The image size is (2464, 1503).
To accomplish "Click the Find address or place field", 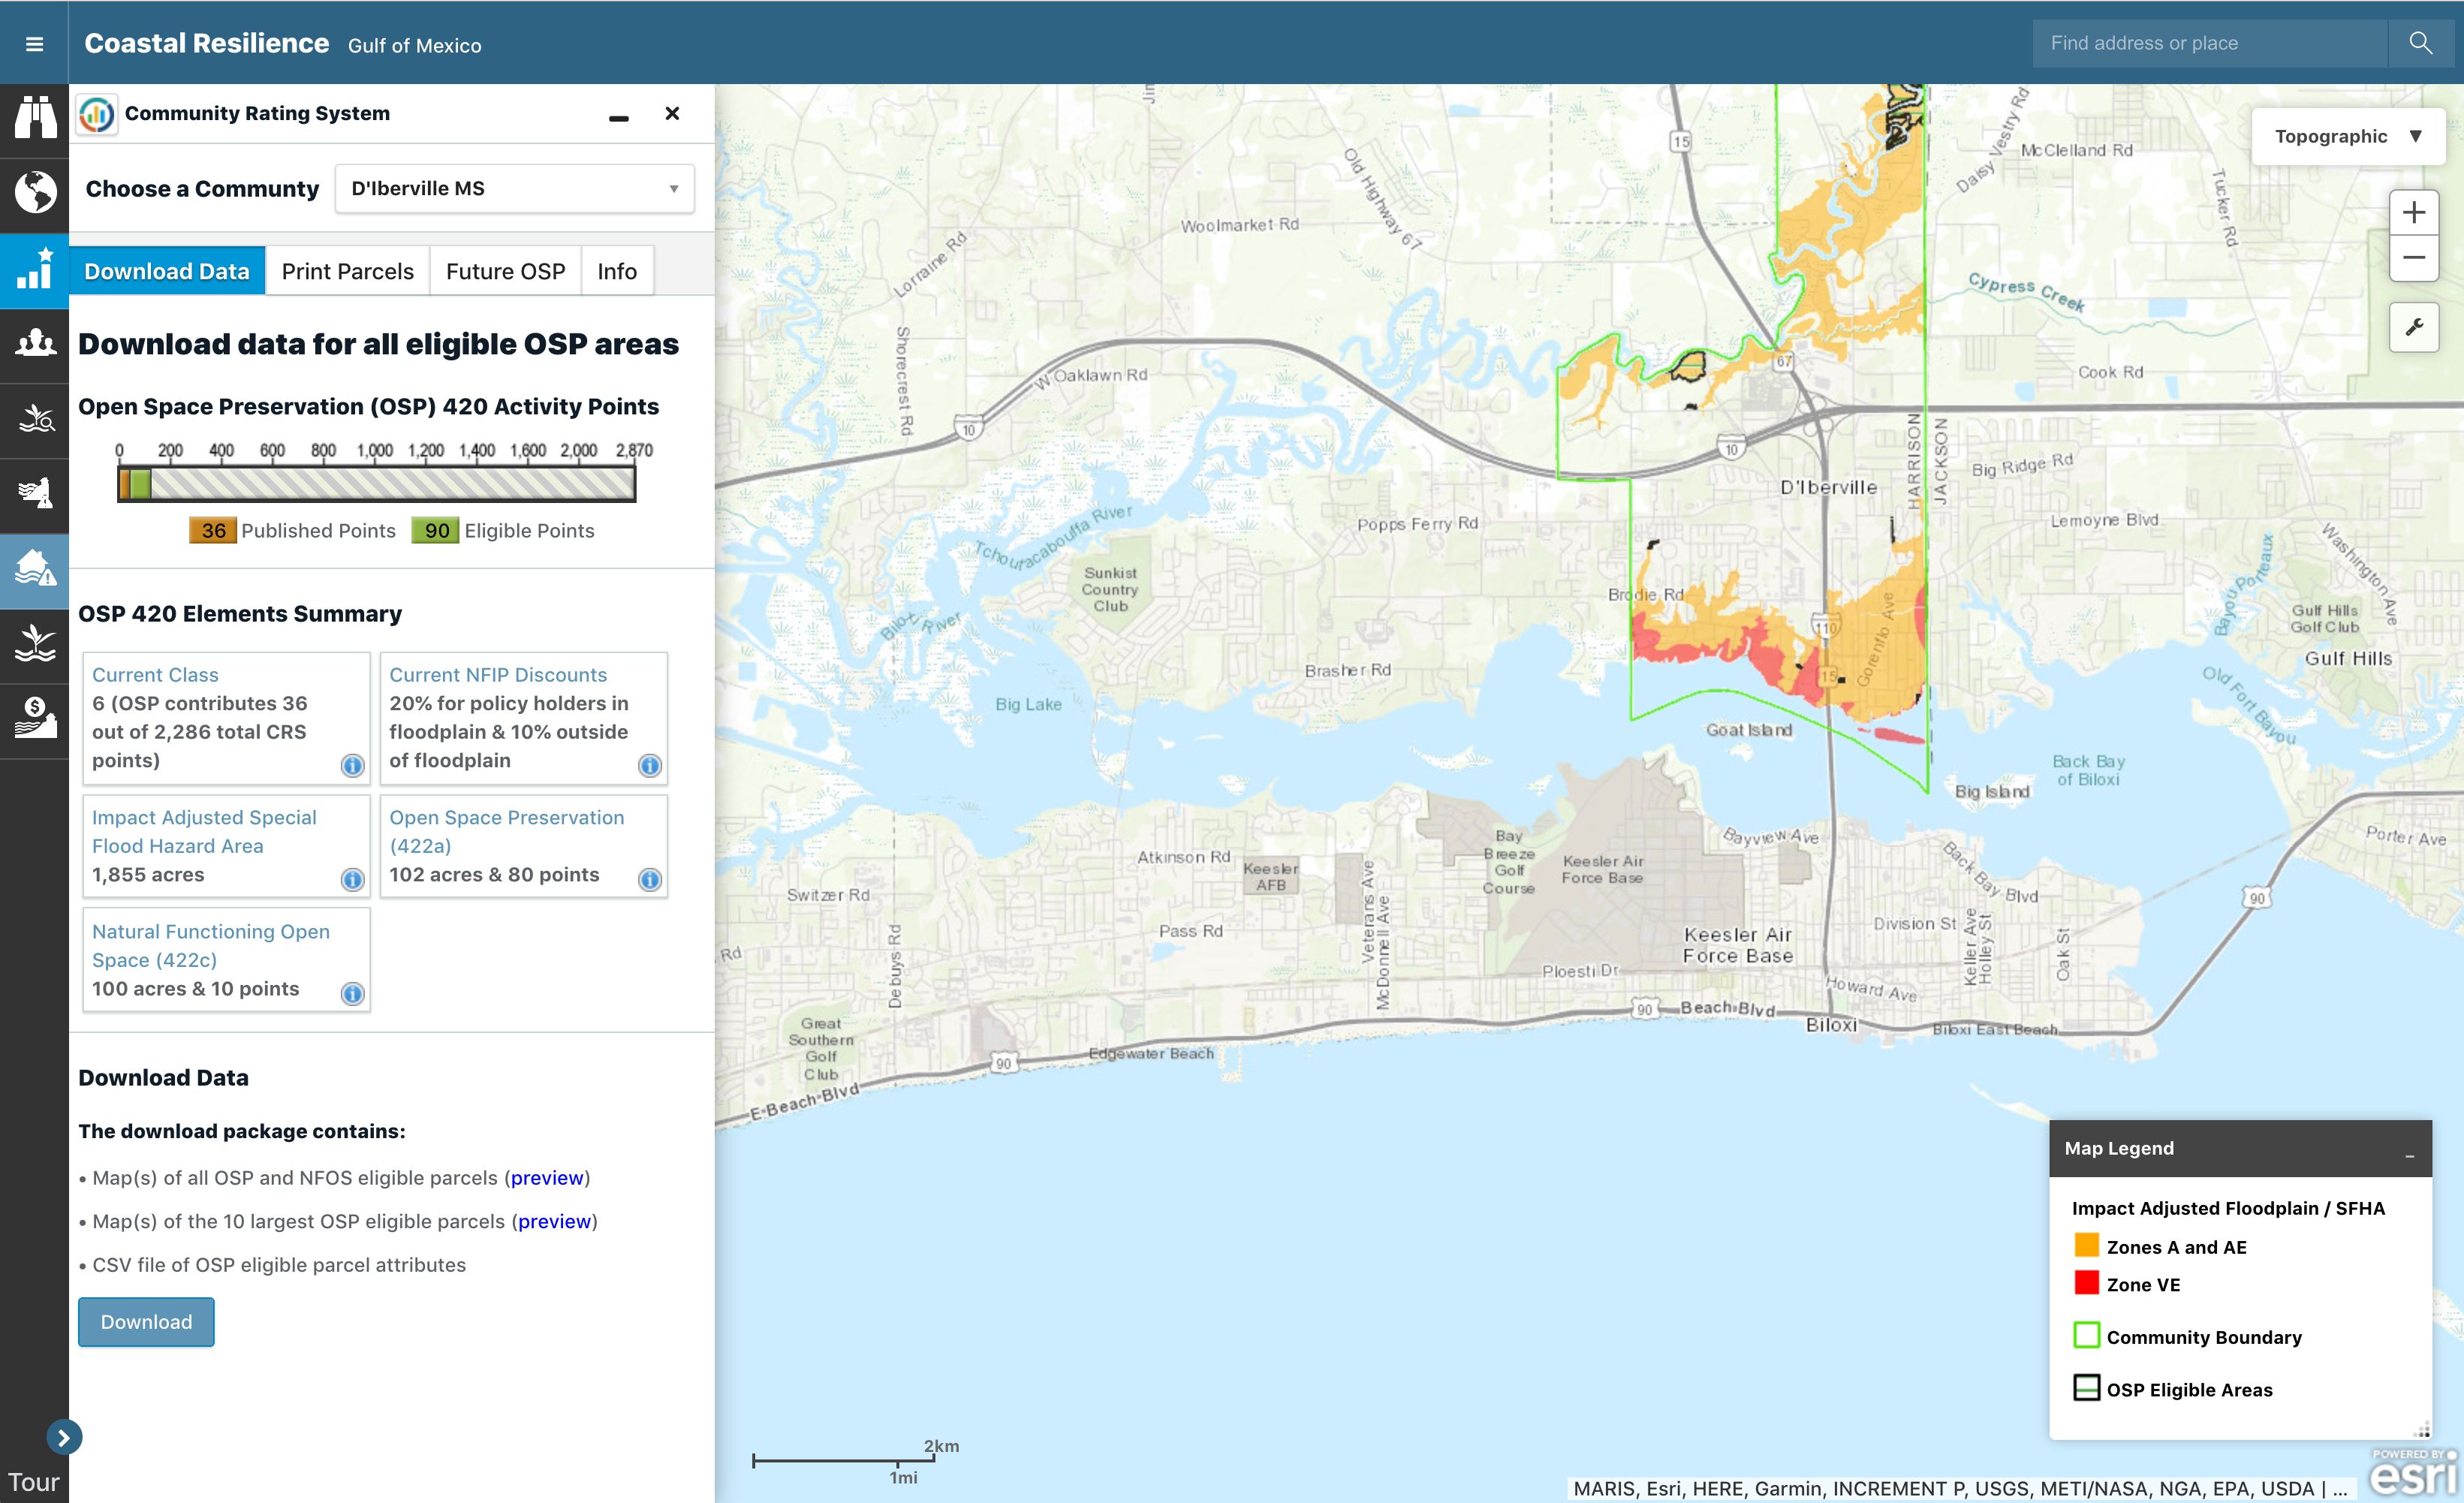I will pos(2208,43).
